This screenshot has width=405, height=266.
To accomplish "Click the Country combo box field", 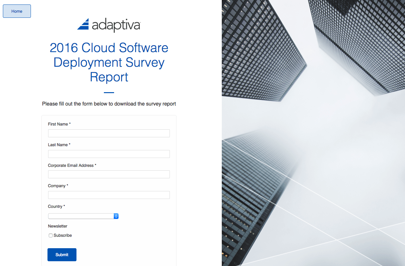I will tap(81, 216).
